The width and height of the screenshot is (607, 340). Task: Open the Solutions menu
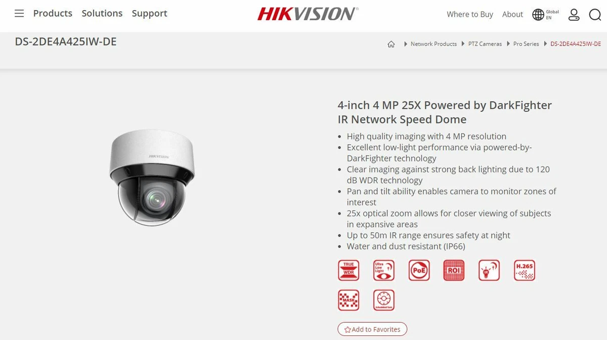click(x=102, y=14)
